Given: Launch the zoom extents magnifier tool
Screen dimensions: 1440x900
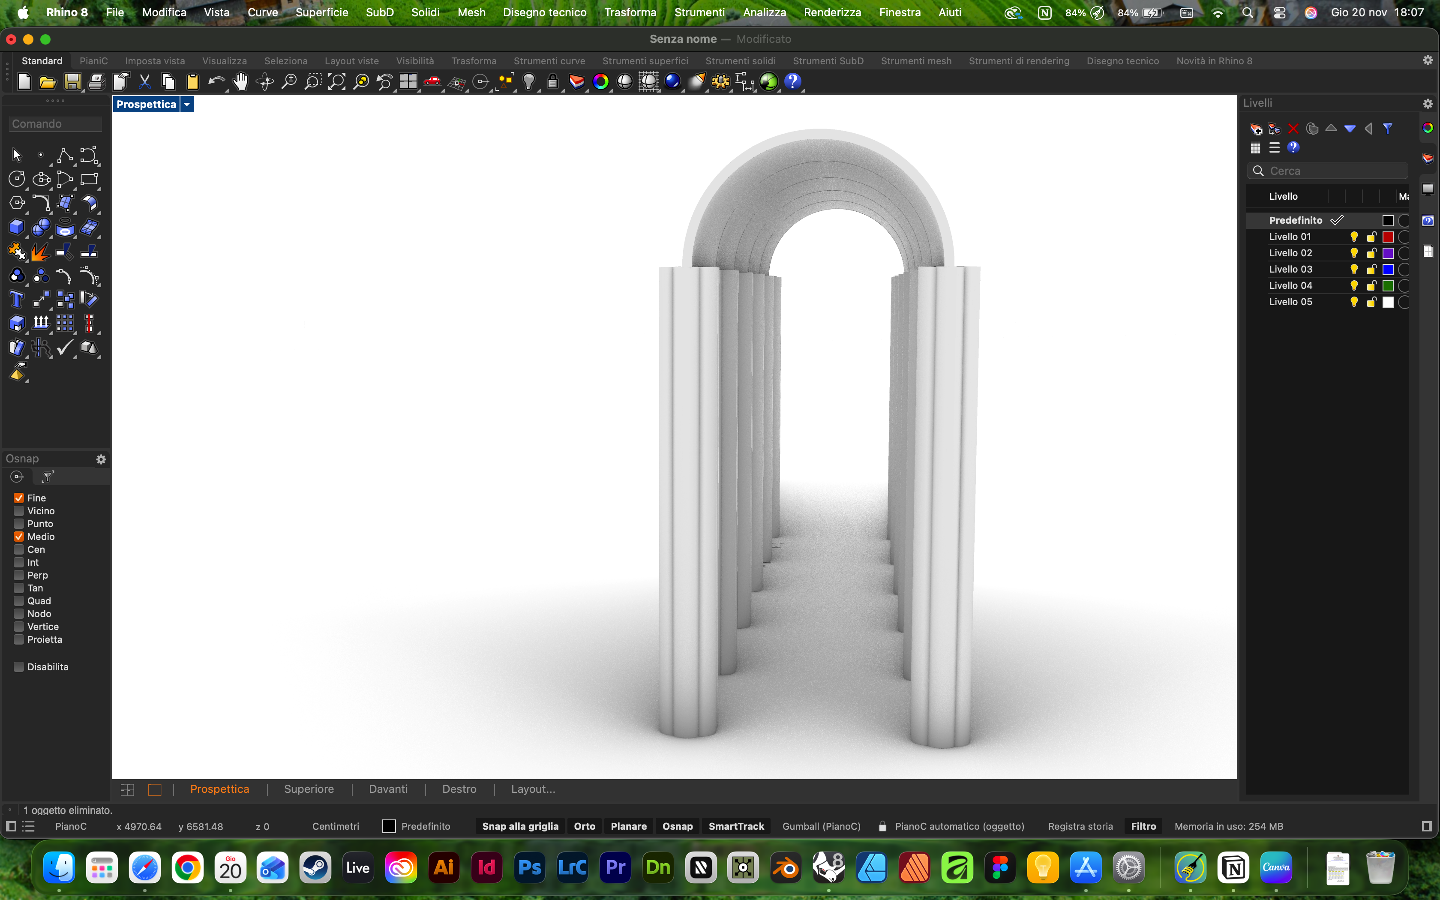Looking at the screenshot, I should pos(336,81).
